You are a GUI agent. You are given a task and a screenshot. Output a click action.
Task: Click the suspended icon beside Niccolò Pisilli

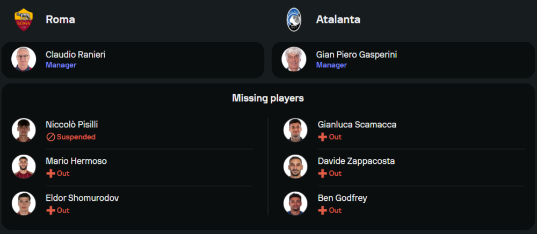50,137
